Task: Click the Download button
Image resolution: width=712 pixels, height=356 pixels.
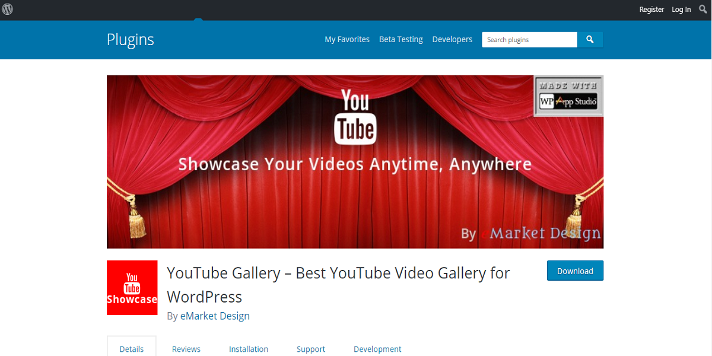Action: (575, 271)
